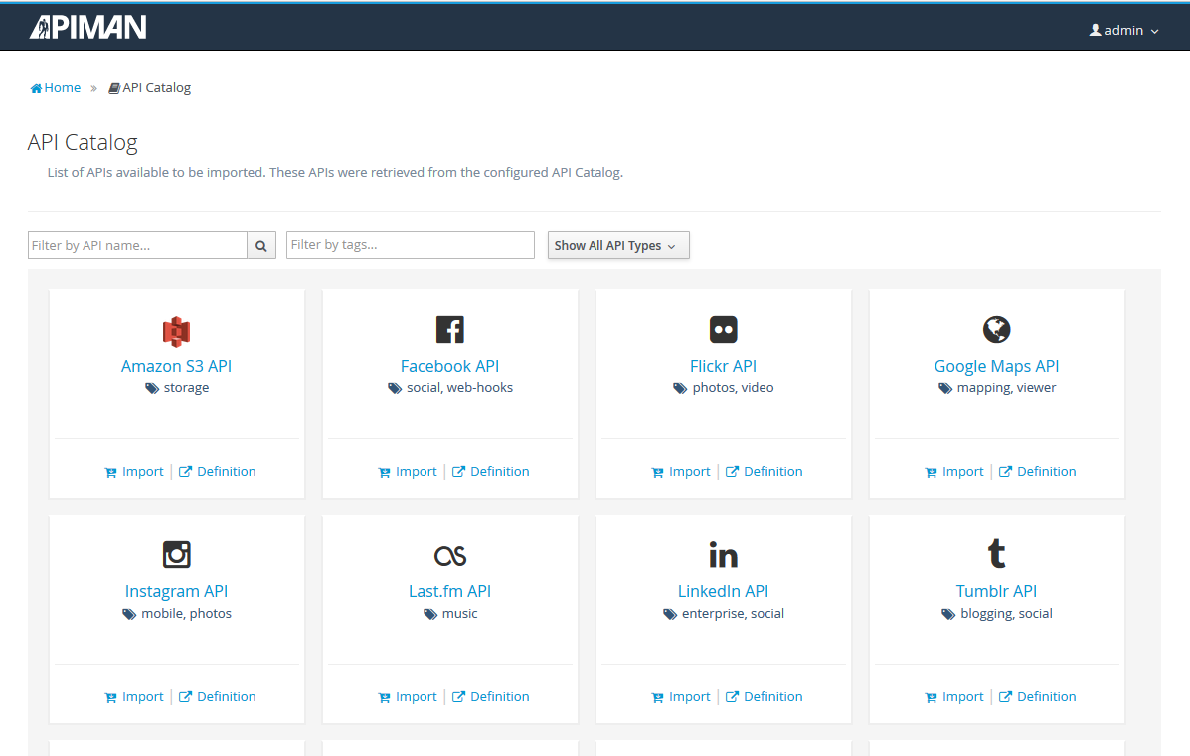Import the Instagram API
Screen dimensions: 1190x756
coord(134,696)
